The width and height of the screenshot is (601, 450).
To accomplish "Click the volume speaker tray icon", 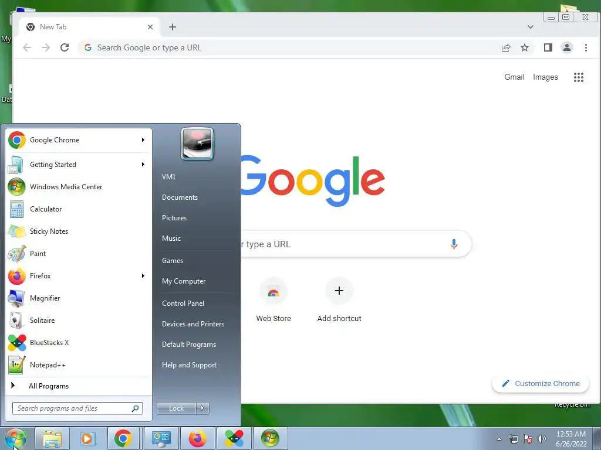I will pyautogui.click(x=542, y=439).
